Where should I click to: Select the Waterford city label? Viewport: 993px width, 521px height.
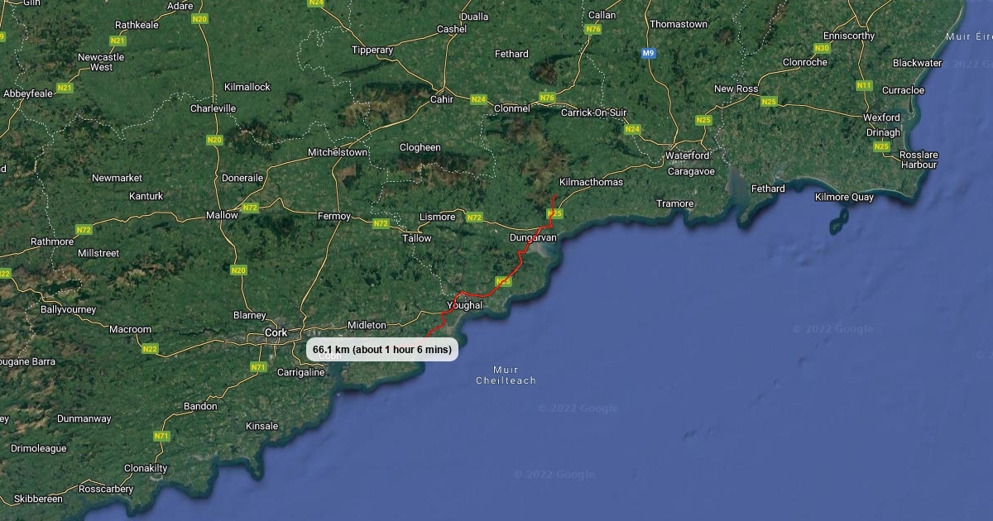click(688, 155)
